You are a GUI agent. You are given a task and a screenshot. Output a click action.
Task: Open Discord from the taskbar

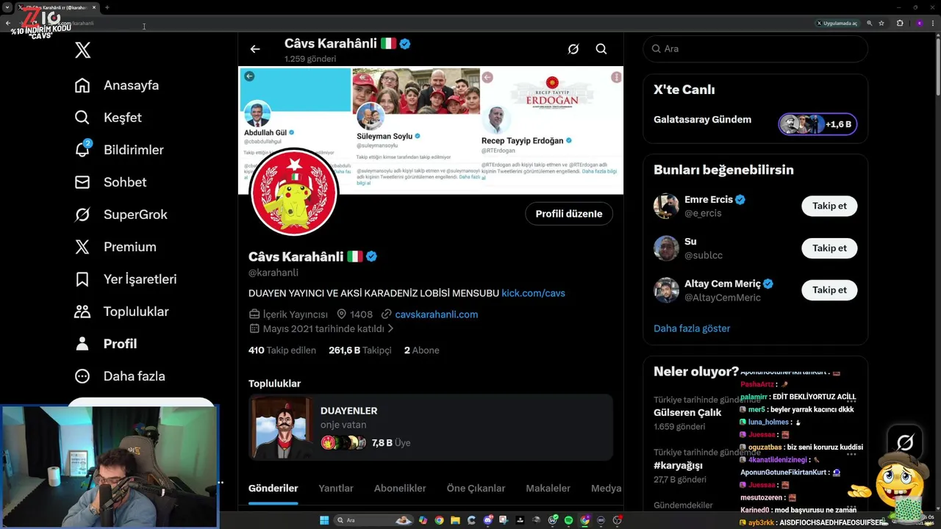click(488, 520)
